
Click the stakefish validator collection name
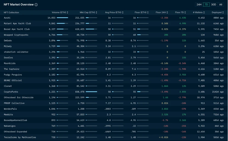(x=16, y=52)
